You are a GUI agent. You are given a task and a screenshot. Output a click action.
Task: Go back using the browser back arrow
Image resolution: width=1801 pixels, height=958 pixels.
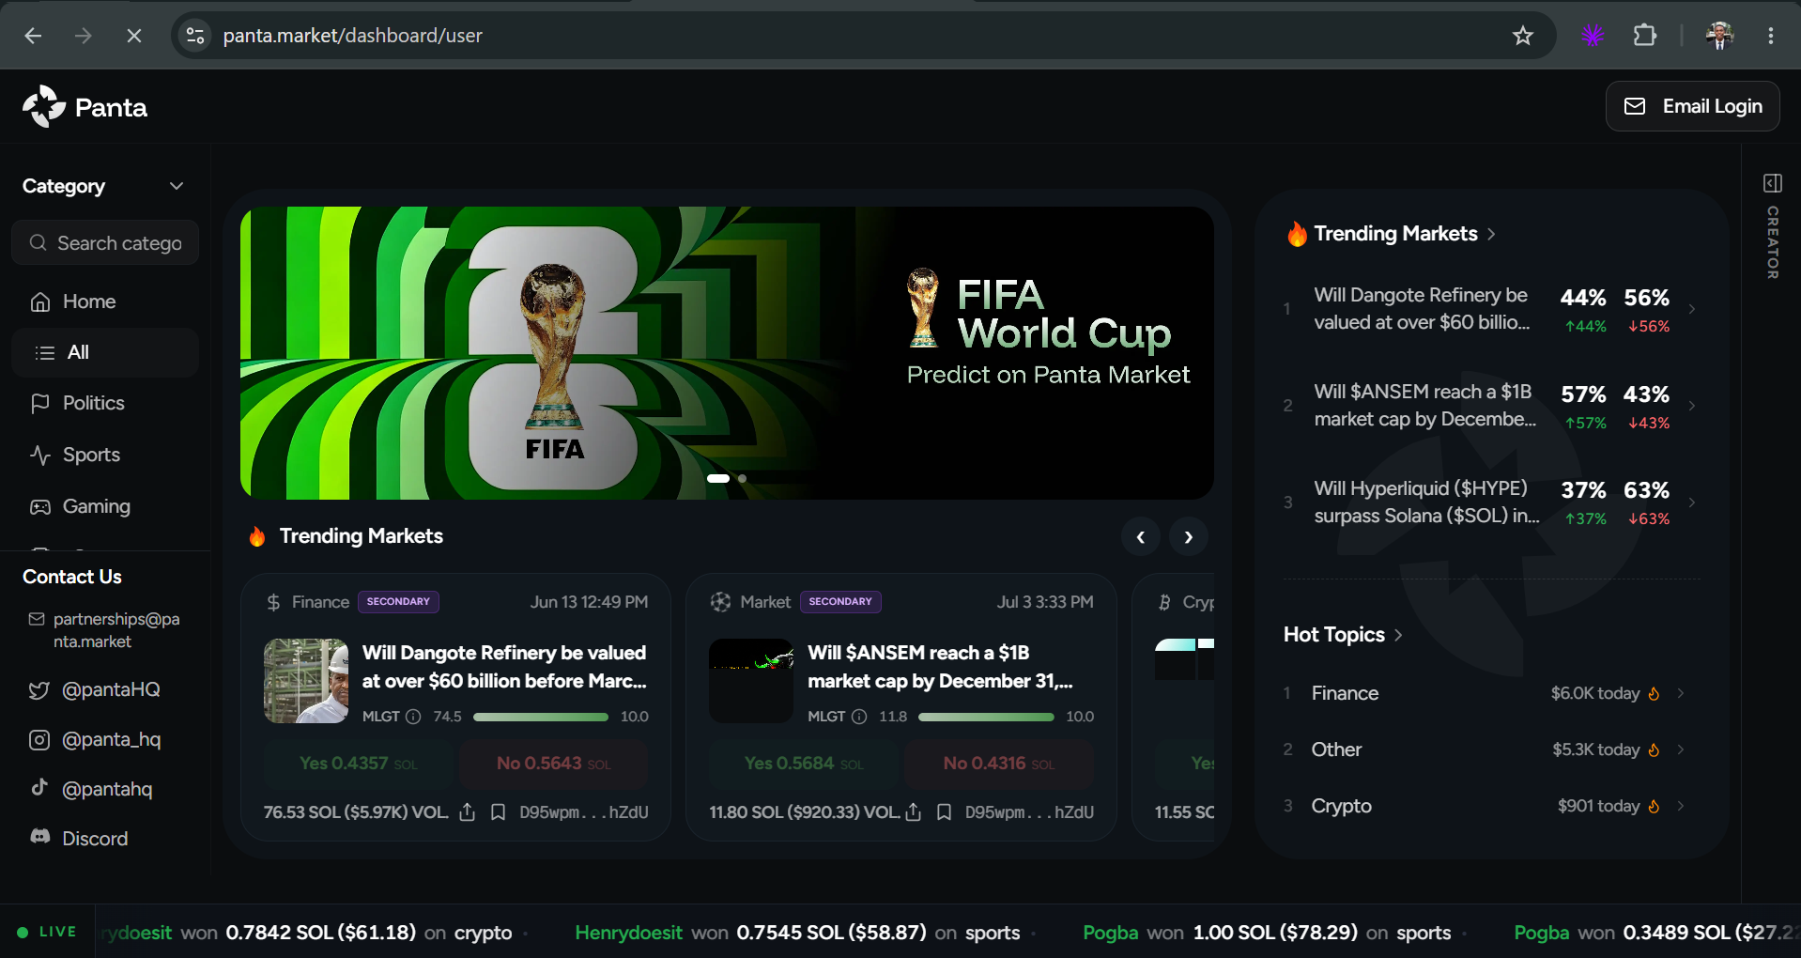point(34,36)
